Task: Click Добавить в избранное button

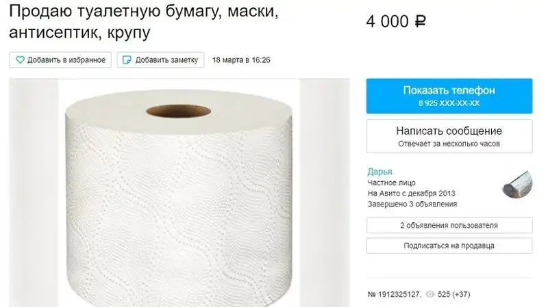Action: pyautogui.click(x=60, y=60)
